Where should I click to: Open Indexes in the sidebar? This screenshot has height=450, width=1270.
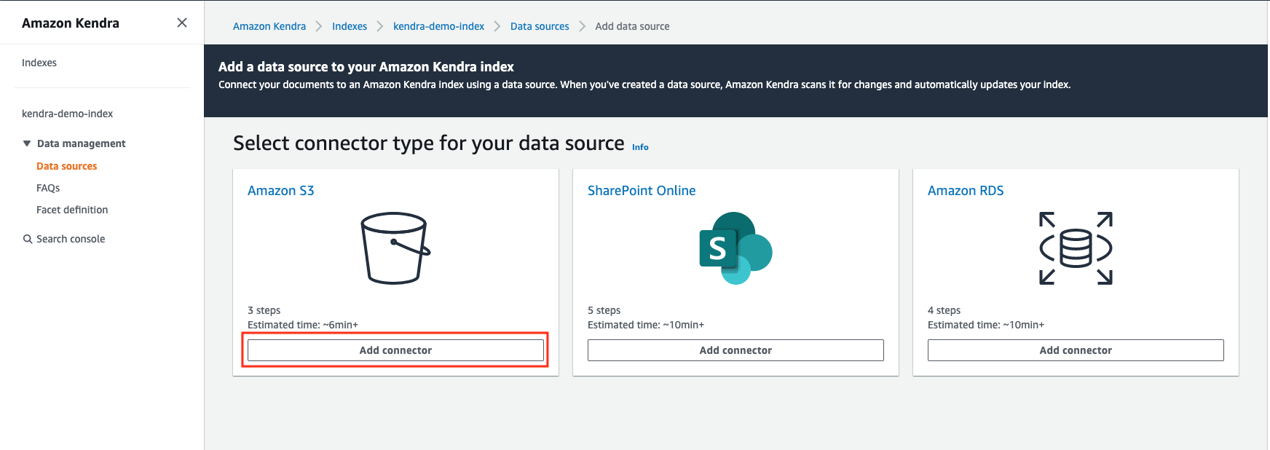point(39,63)
